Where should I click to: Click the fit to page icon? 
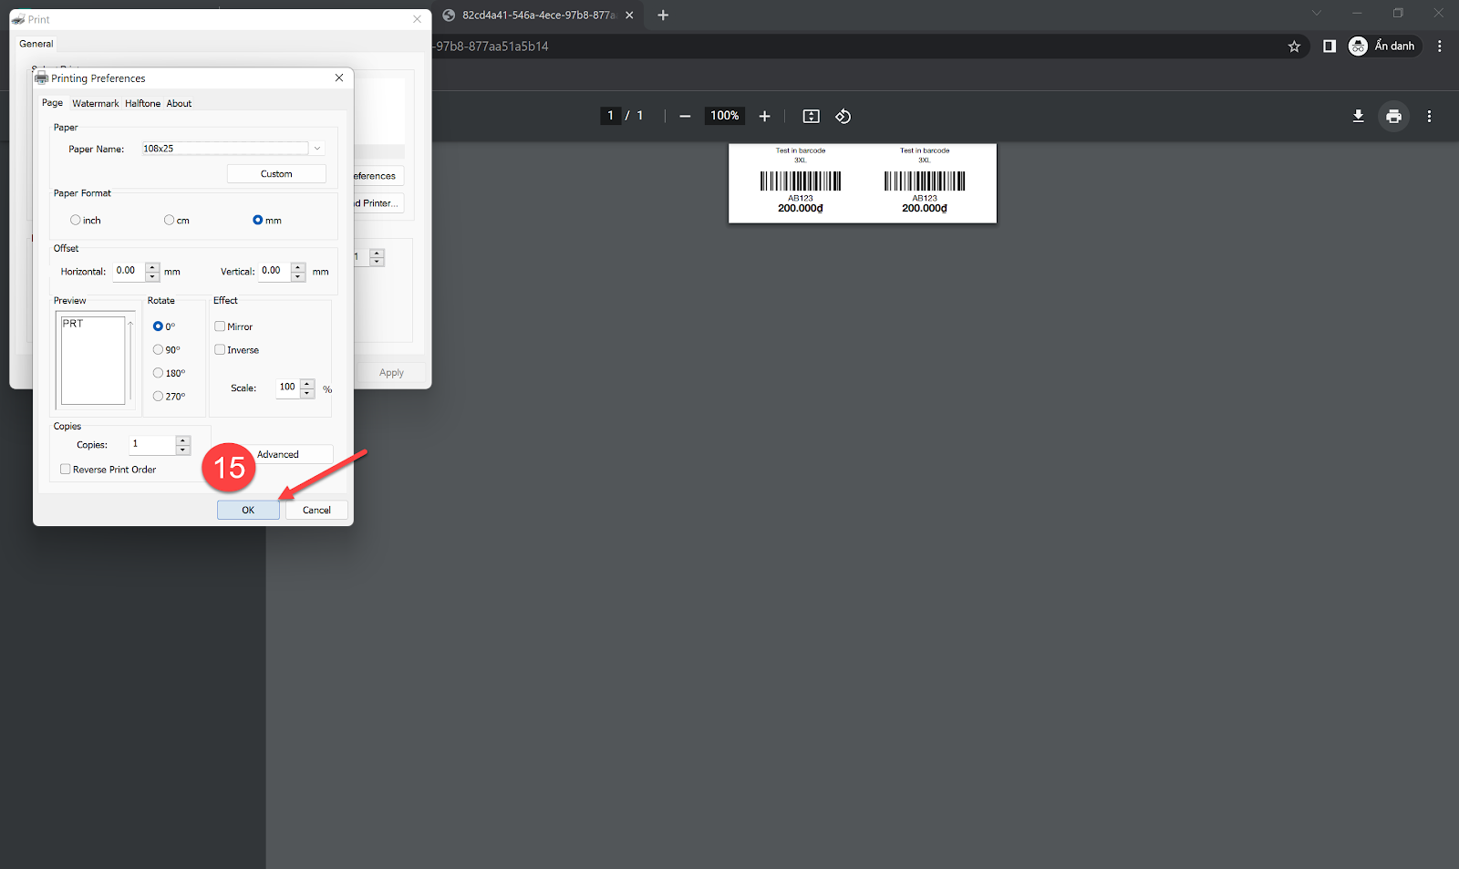811,116
